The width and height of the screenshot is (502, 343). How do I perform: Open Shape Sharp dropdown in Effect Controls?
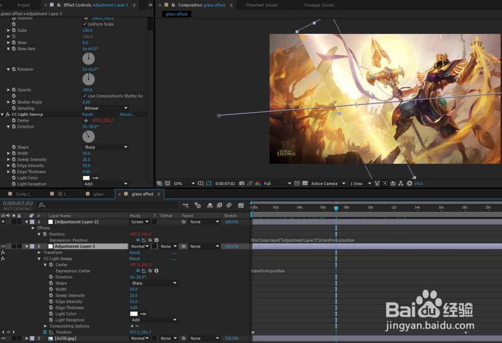(x=105, y=147)
